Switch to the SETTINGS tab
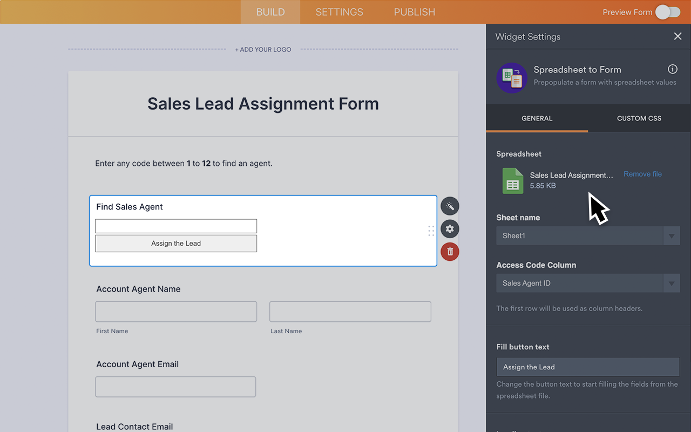 point(338,11)
